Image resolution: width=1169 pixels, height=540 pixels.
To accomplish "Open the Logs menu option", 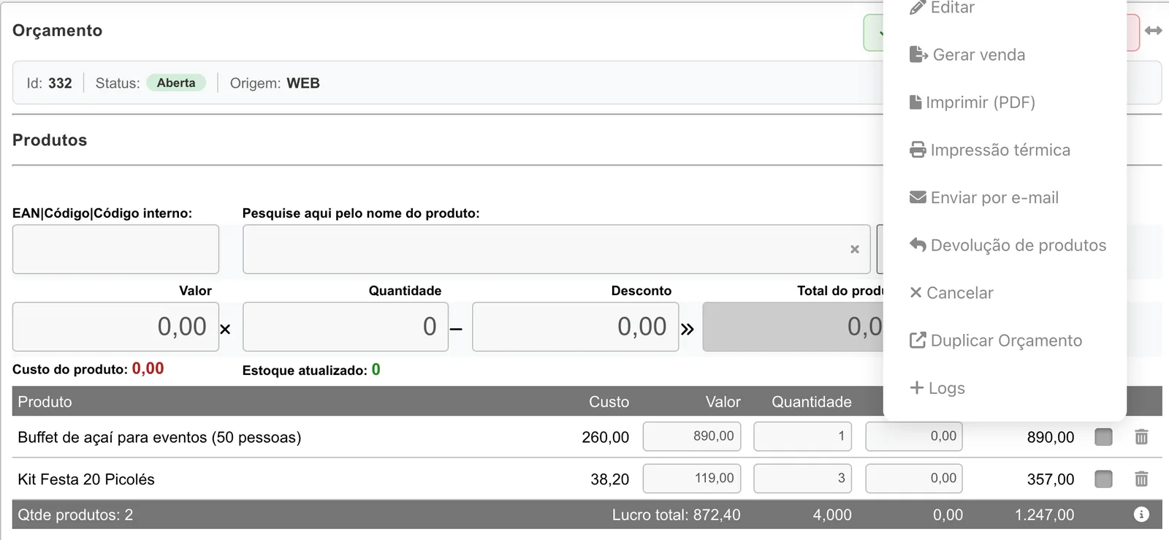I will coord(937,388).
